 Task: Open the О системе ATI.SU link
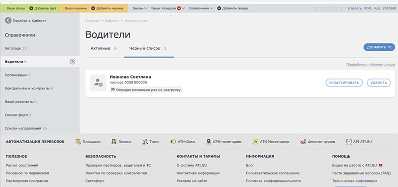click(x=192, y=165)
